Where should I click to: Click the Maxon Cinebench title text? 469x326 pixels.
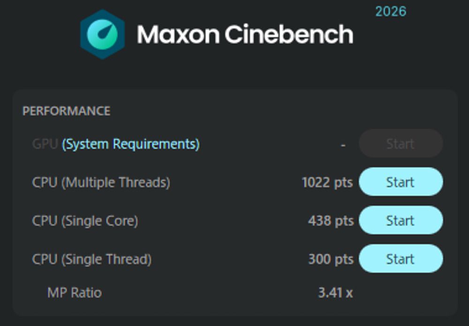tap(245, 34)
